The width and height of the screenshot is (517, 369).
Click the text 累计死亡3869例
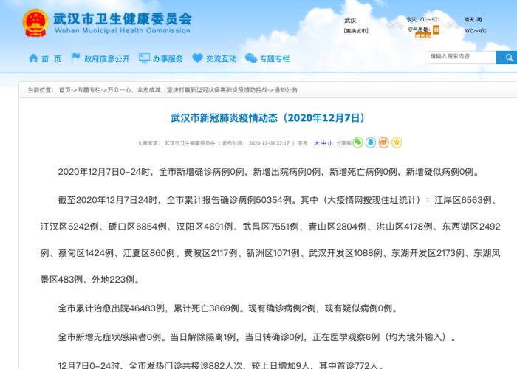[x=206, y=308]
